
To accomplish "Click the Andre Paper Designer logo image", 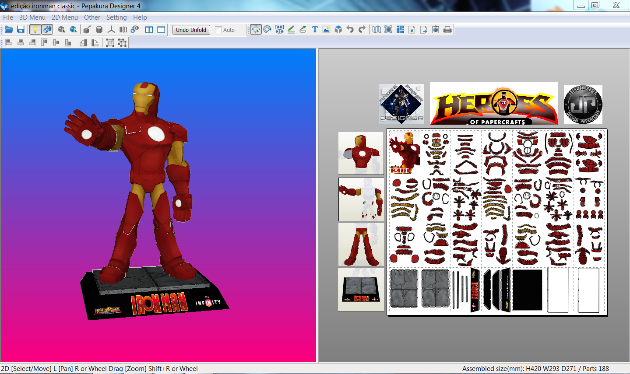I will click(401, 104).
